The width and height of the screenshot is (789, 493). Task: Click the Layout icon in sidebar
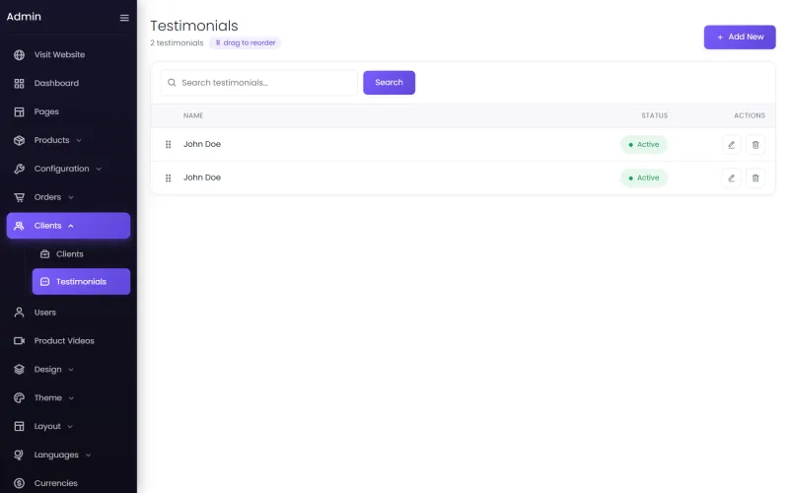[x=19, y=427]
